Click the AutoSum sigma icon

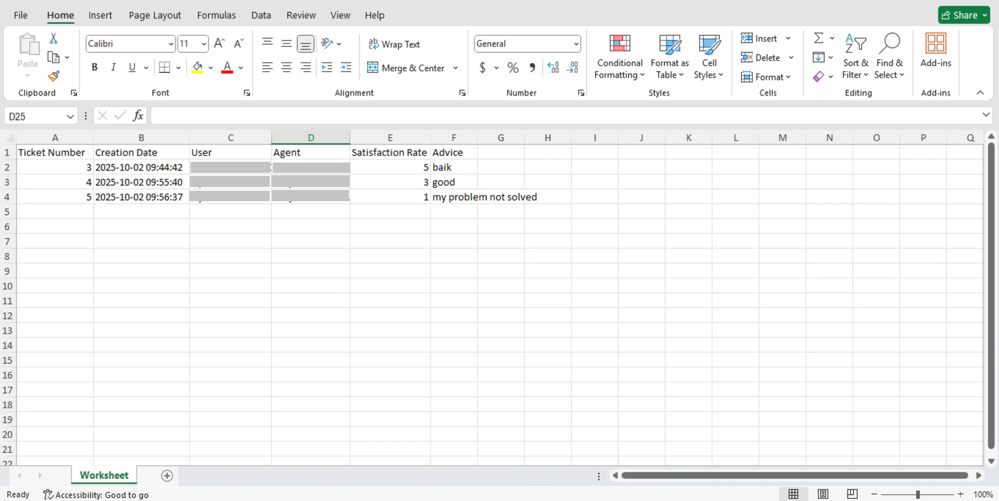818,38
